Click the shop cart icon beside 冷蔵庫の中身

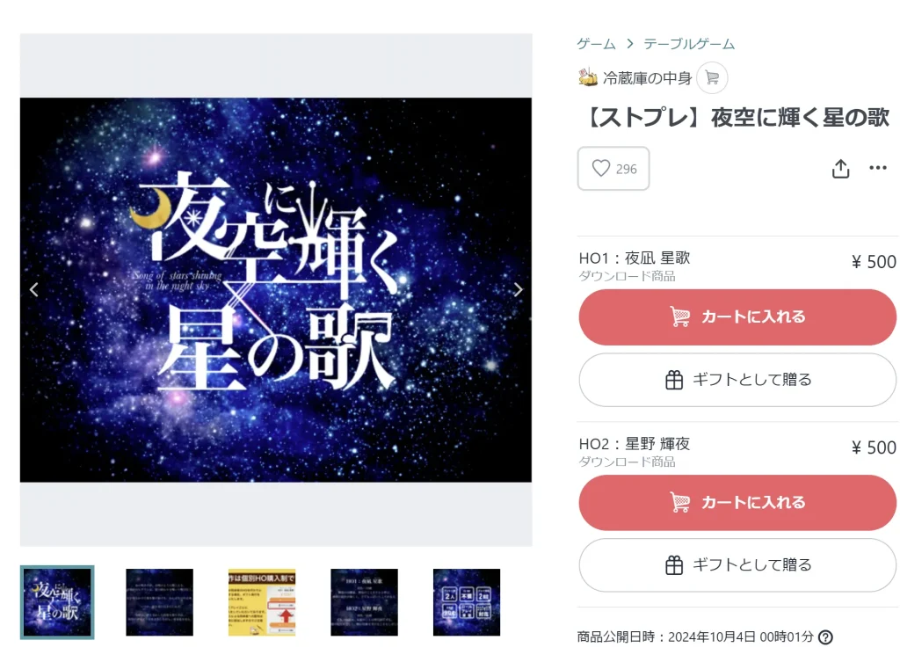pyautogui.click(x=712, y=77)
